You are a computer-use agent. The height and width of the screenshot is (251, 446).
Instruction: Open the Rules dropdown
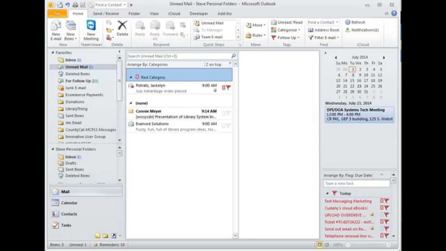pos(256,35)
